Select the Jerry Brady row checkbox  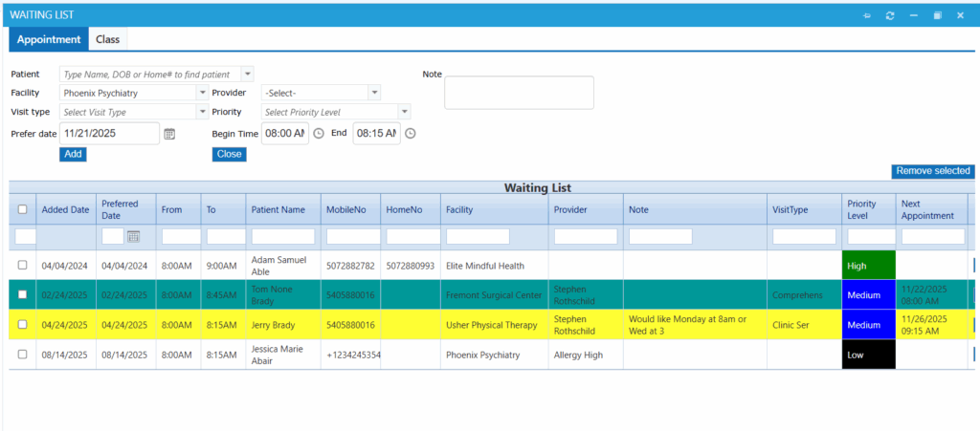click(23, 324)
